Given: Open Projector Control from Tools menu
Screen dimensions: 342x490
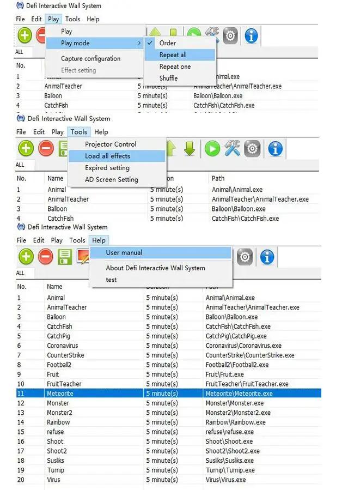Looking at the screenshot, I should [x=111, y=144].
